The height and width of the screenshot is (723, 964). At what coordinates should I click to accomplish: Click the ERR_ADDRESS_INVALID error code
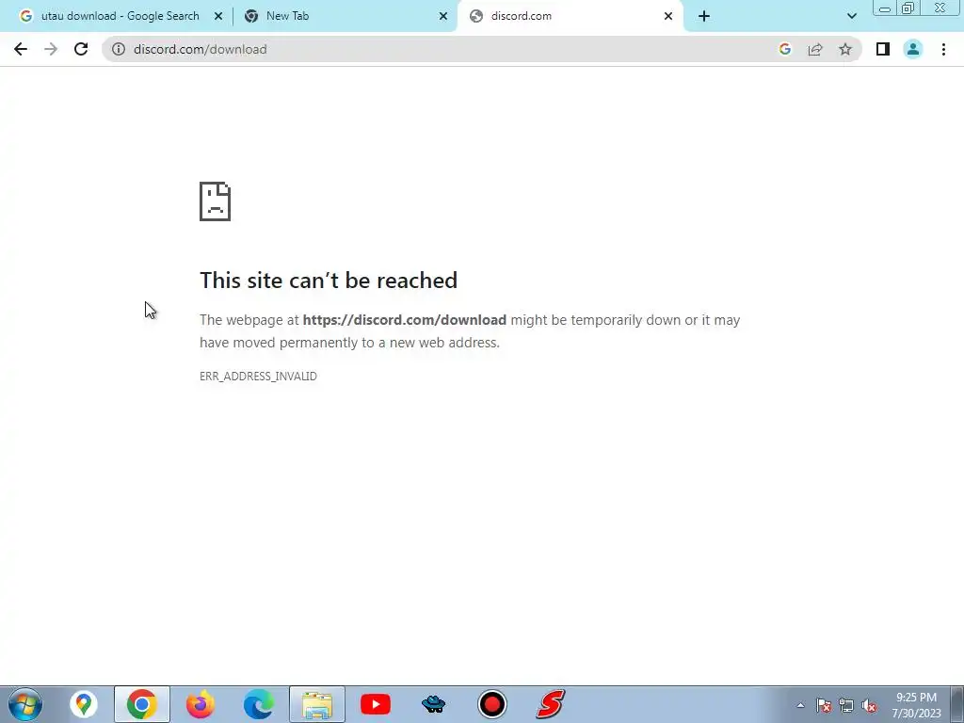tap(258, 377)
